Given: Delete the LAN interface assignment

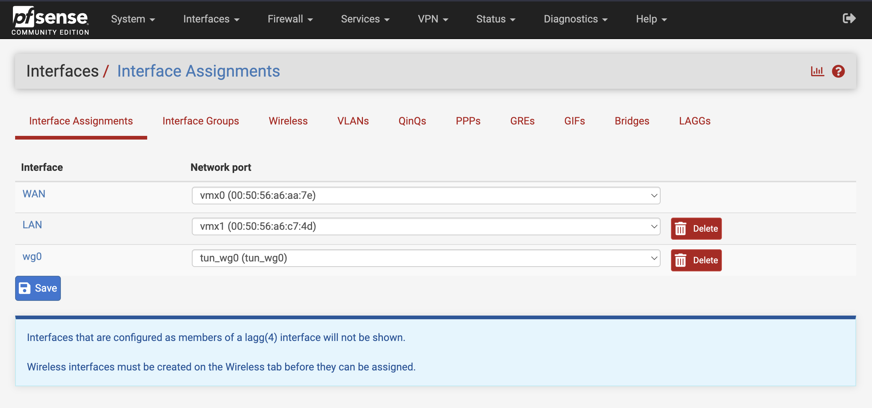Looking at the screenshot, I should tap(696, 228).
